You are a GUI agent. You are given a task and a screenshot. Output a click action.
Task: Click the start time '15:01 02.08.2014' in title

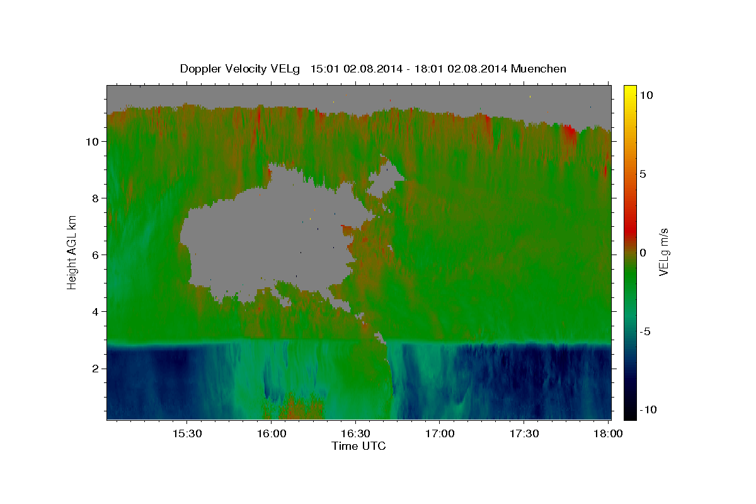pos(355,69)
